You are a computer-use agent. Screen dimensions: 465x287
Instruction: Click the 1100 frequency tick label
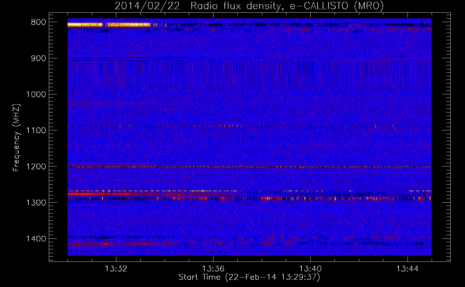[x=36, y=130]
